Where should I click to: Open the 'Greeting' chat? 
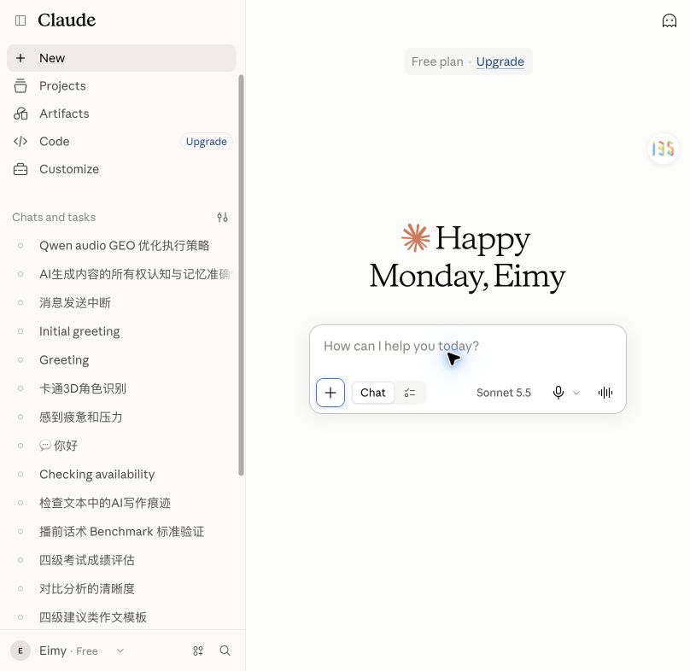(x=64, y=360)
